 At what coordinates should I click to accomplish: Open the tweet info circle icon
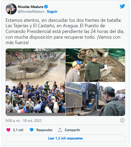[122, 120]
